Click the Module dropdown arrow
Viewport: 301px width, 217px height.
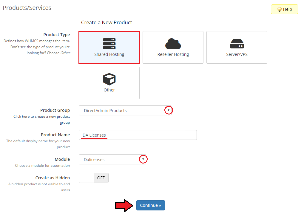coord(143,159)
